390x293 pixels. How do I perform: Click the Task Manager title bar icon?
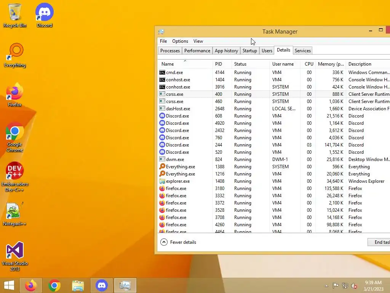(161, 32)
